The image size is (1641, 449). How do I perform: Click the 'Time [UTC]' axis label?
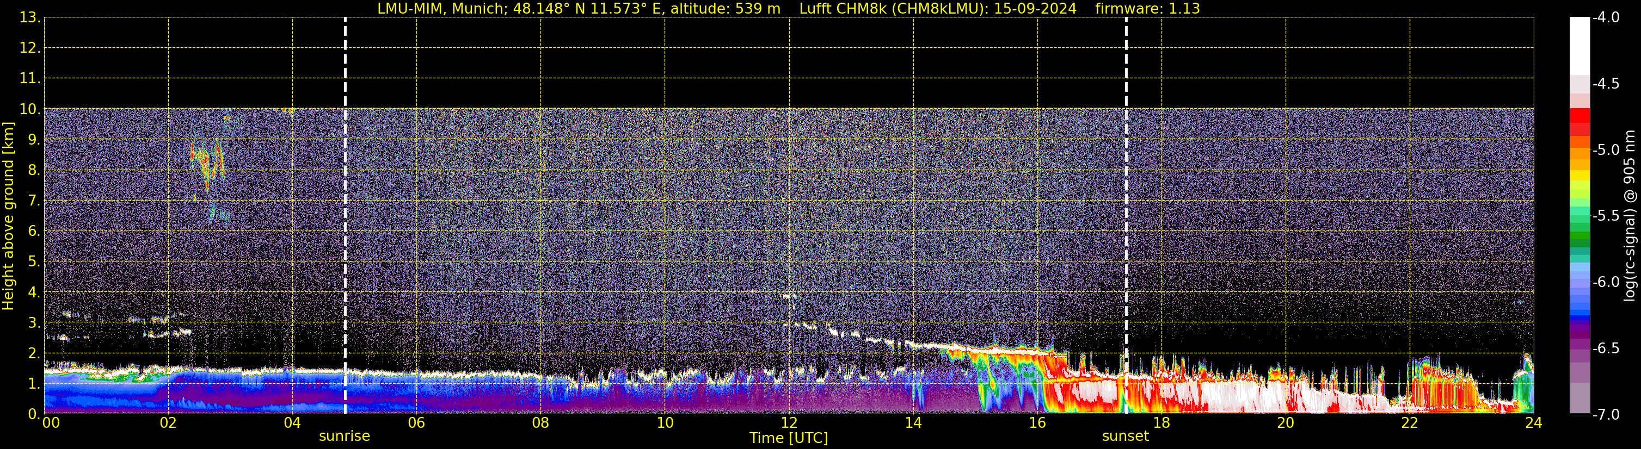tap(789, 438)
